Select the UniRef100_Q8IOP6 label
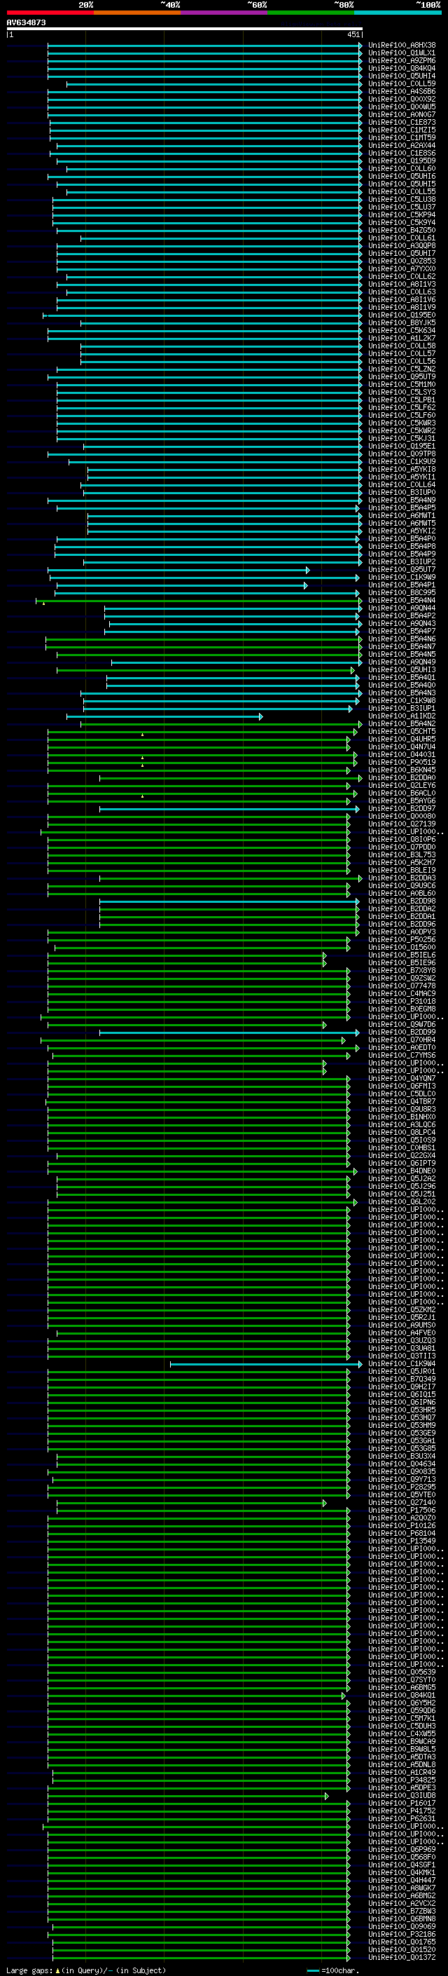Image resolution: width=448 pixels, height=1976 pixels. pyautogui.click(x=401, y=840)
